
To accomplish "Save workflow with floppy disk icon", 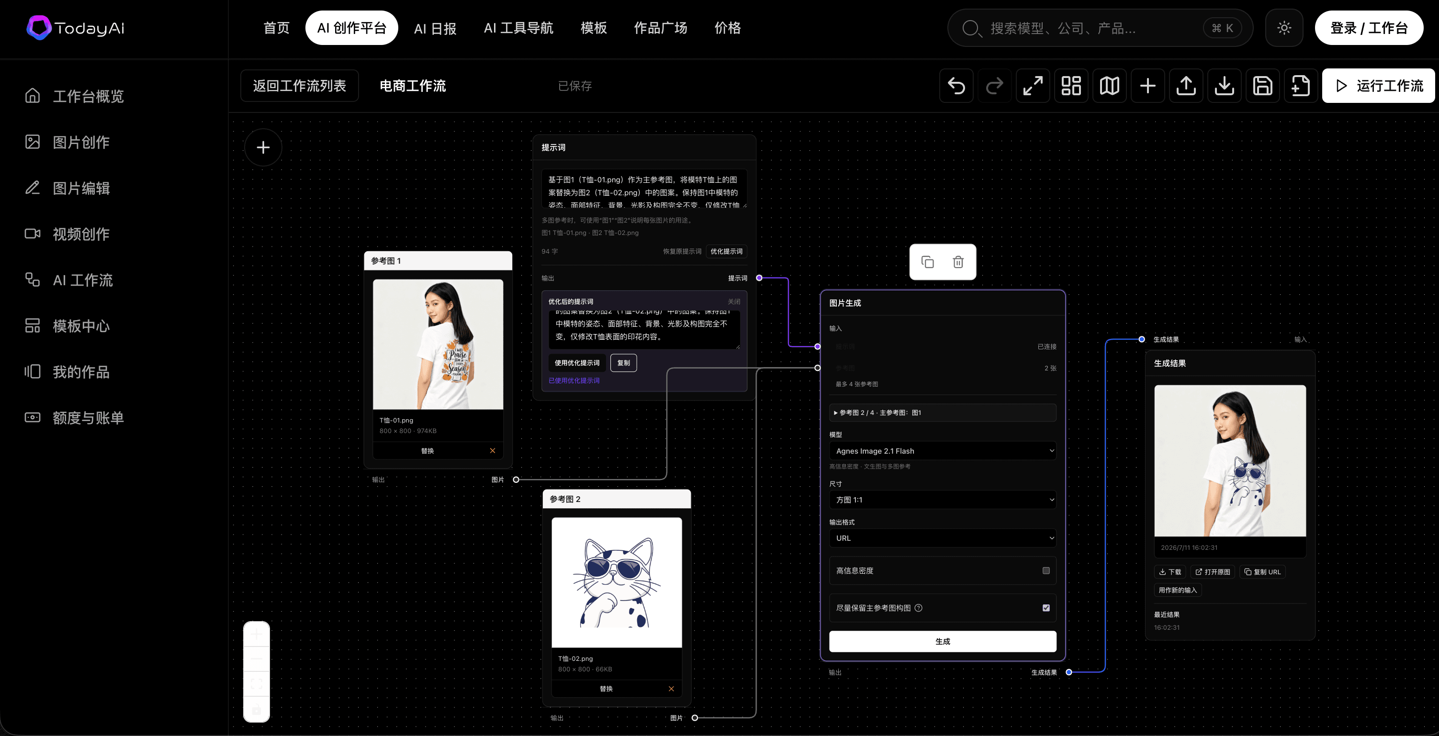I will coord(1262,86).
